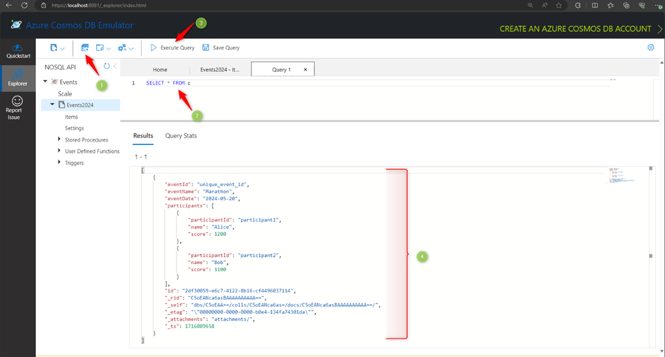
Task: Select Explorer in the left sidebar
Action: [x=18, y=78]
